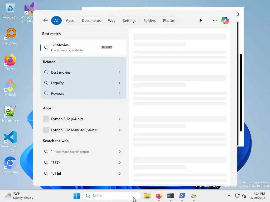Click the scrollbar in the background window

point(241,93)
